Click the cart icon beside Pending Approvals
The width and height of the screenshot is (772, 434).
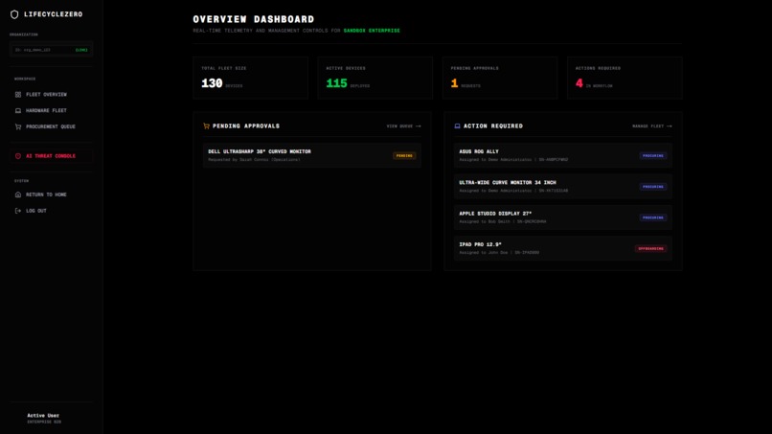click(206, 126)
